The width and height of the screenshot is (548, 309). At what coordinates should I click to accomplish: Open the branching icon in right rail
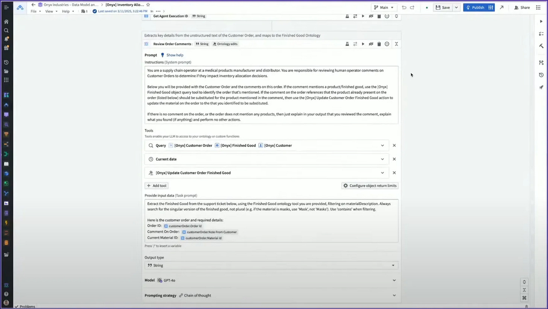(541, 62)
